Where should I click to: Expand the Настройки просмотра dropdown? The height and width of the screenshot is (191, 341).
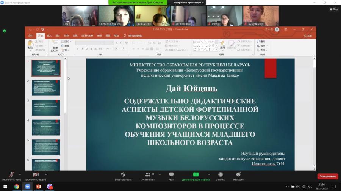[188, 3]
